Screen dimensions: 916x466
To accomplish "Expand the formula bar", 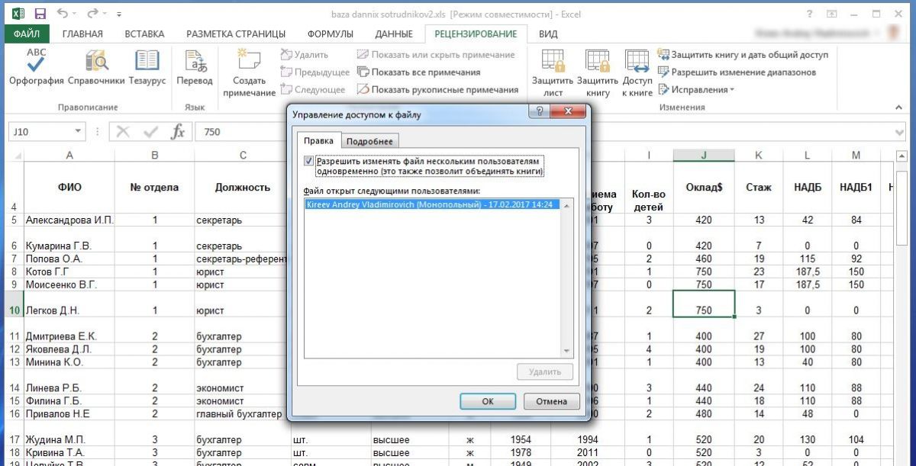I will (x=900, y=132).
